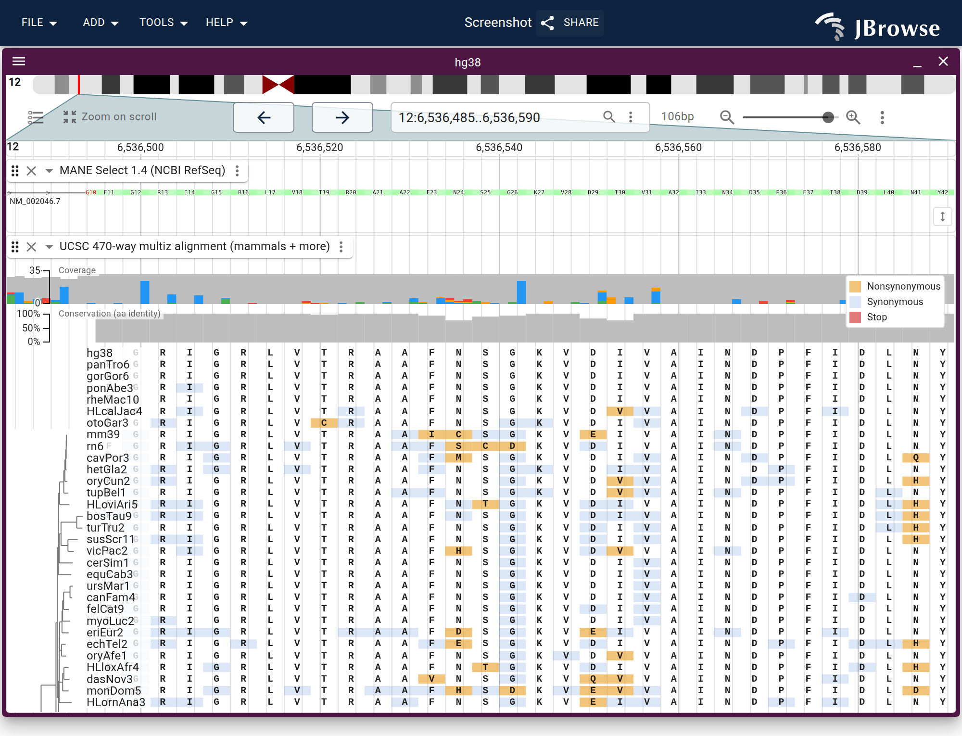Collapse the MANE Select track with dropdown arrow
This screenshot has width=962, height=736.
[49, 171]
